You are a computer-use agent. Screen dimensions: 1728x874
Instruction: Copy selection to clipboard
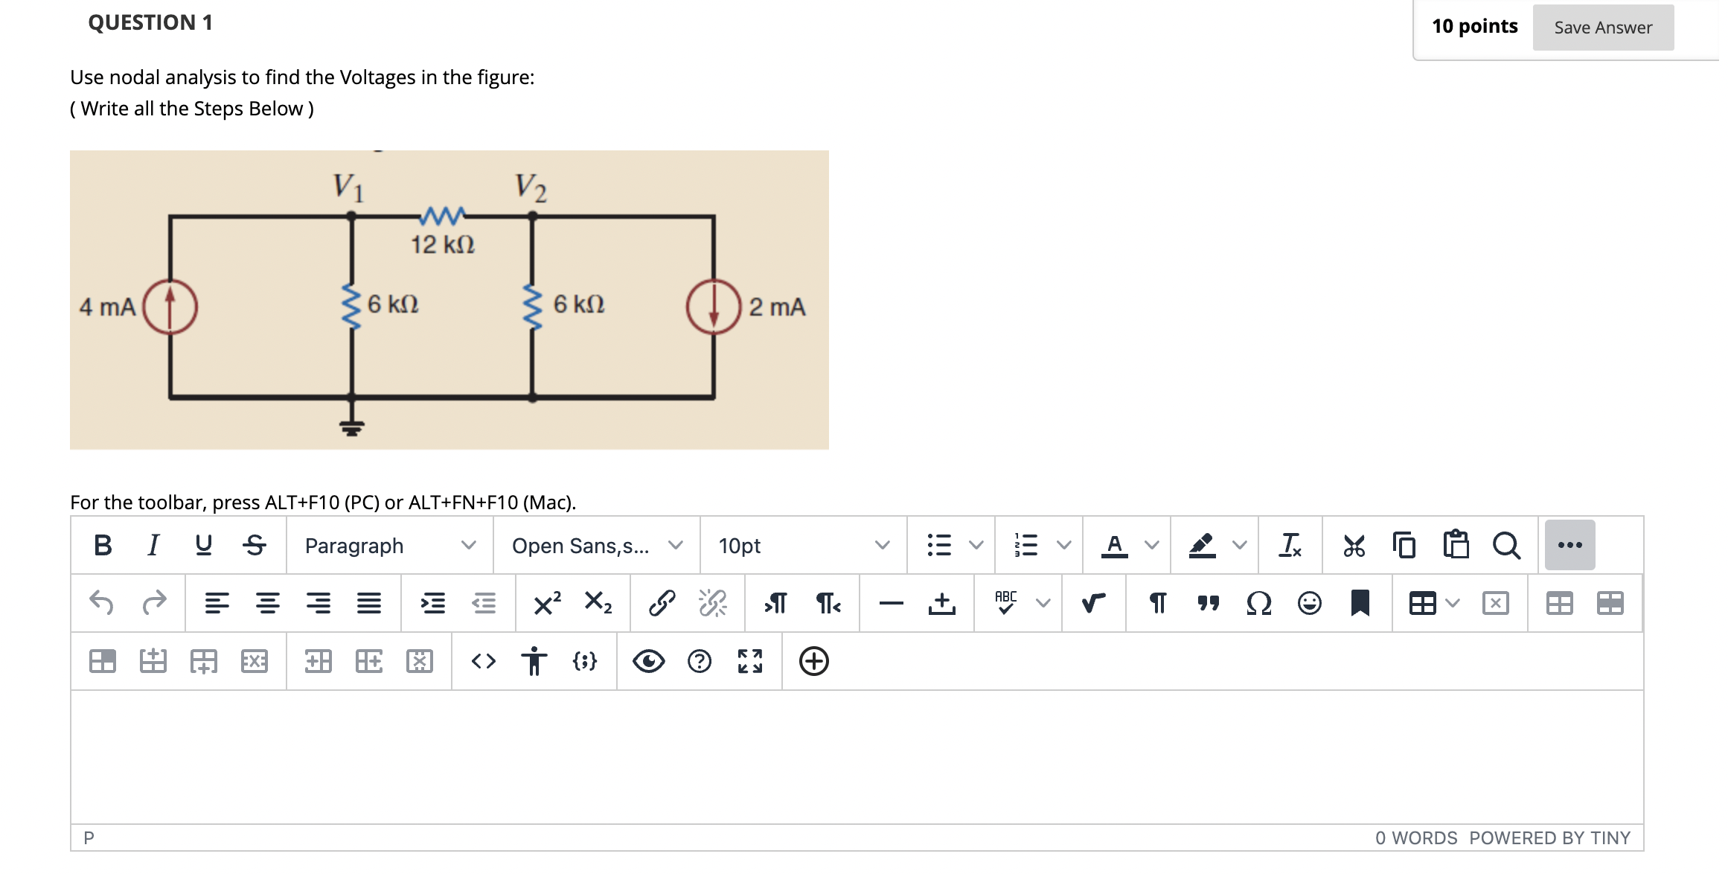click(x=1404, y=546)
